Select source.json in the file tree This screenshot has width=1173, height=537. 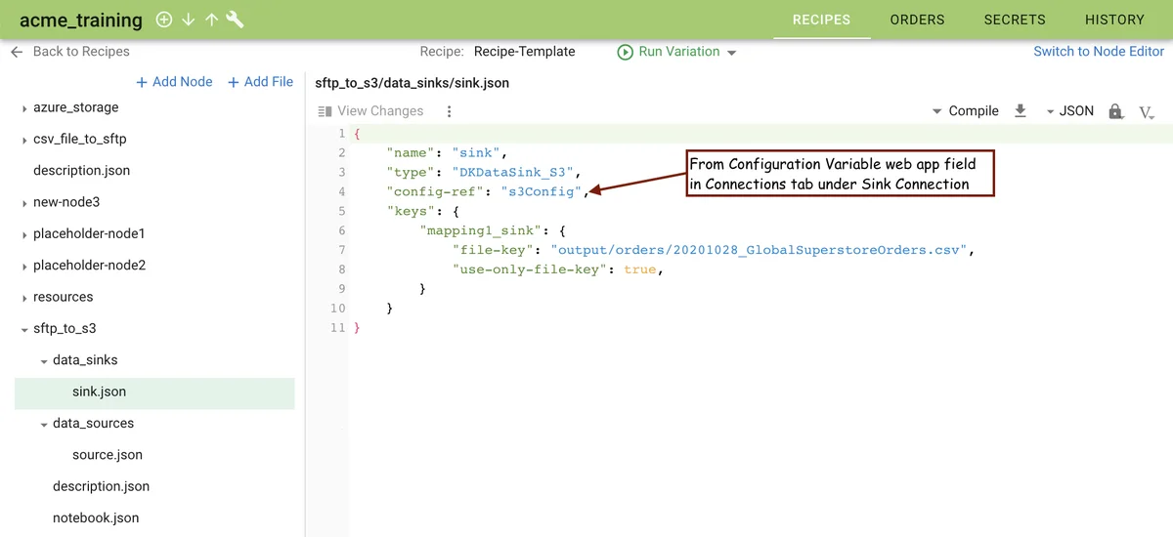(108, 455)
